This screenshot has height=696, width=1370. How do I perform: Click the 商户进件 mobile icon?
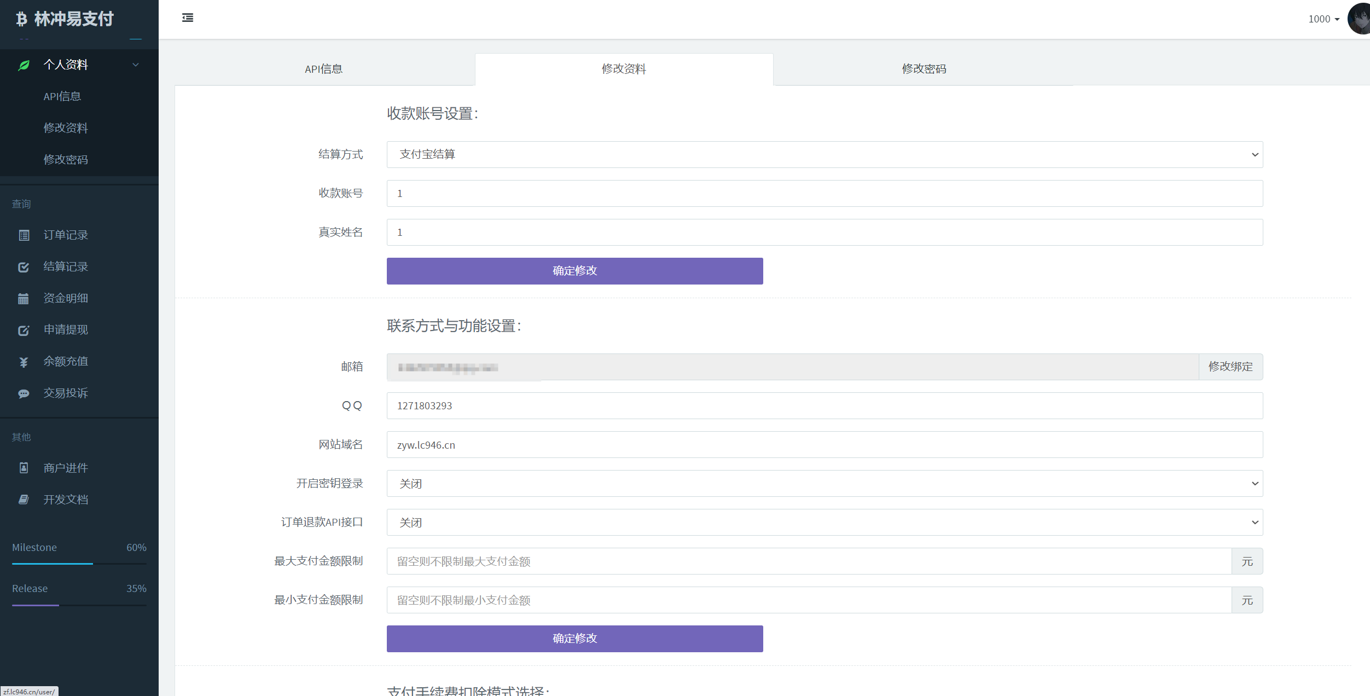24,468
